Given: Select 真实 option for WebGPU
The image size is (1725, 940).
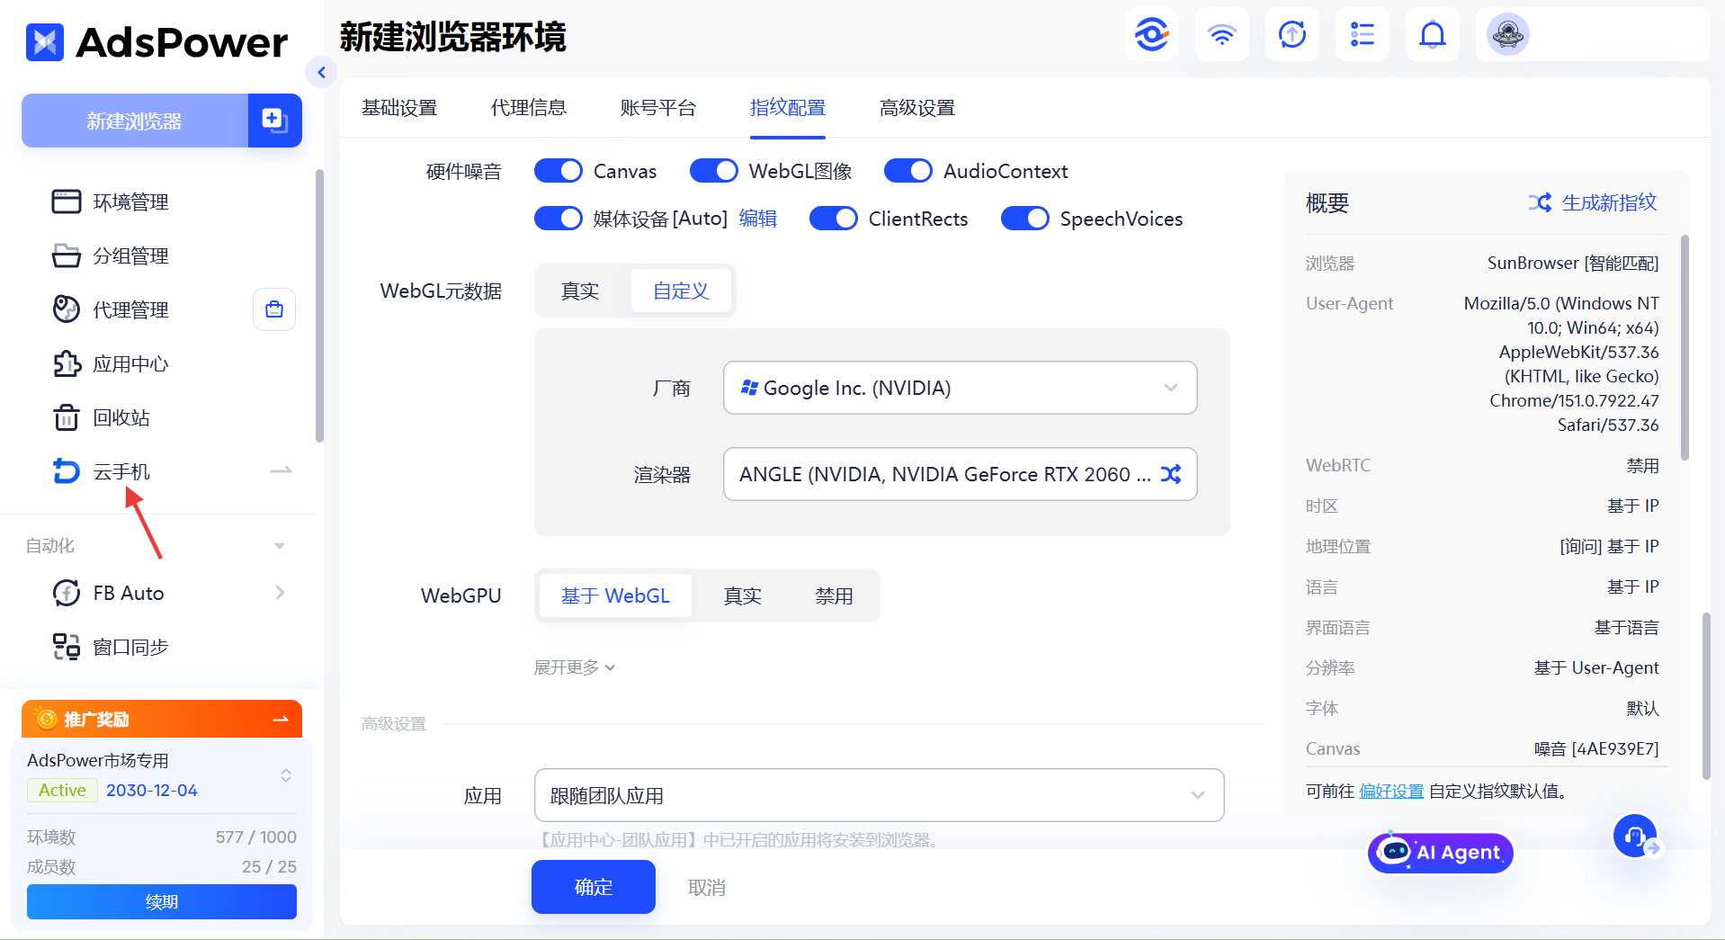Looking at the screenshot, I should click(743, 595).
